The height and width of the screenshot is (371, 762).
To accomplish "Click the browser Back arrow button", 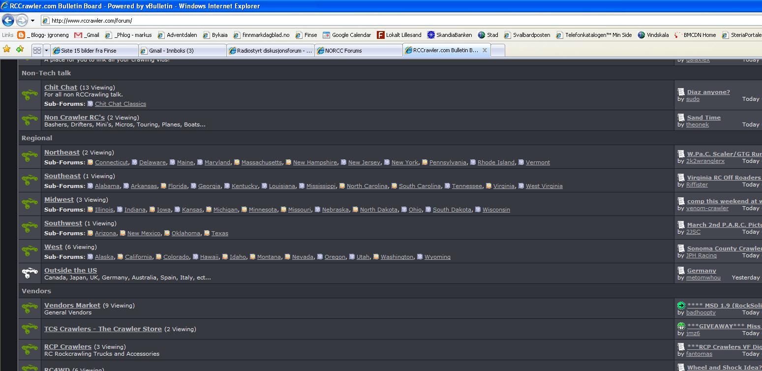I will click(x=8, y=20).
